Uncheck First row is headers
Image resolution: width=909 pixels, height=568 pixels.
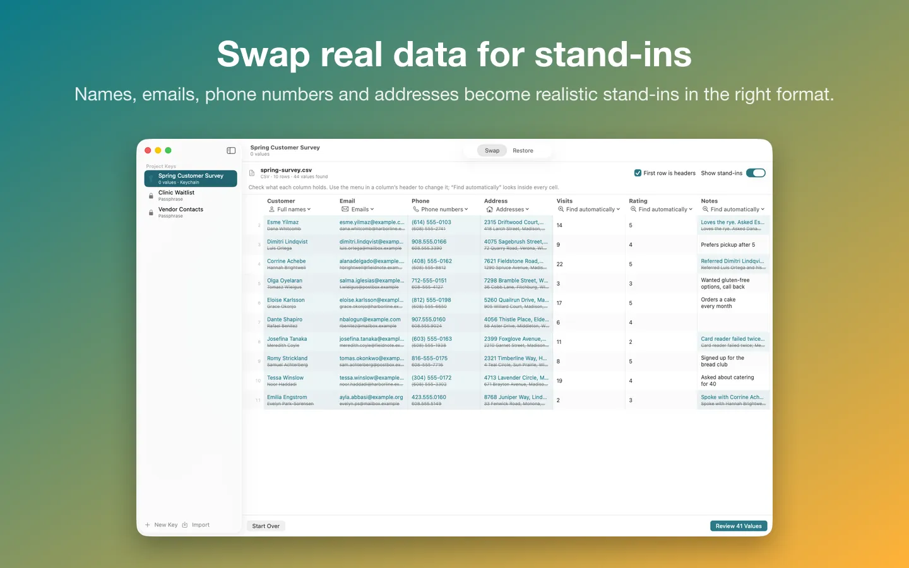638,173
